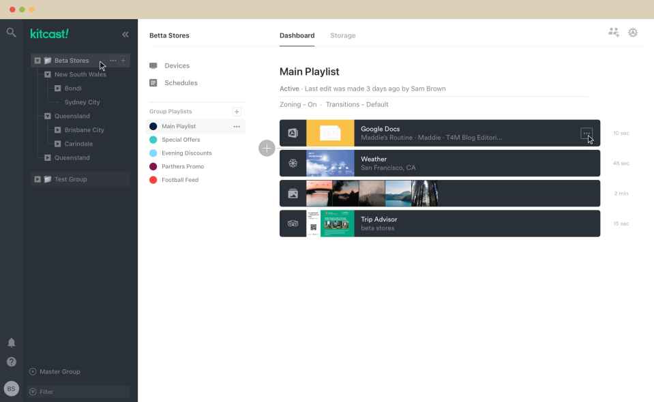This screenshot has width=654, height=402.
Task: Click Special Offers teal color dot
Action: pos(153,140)
